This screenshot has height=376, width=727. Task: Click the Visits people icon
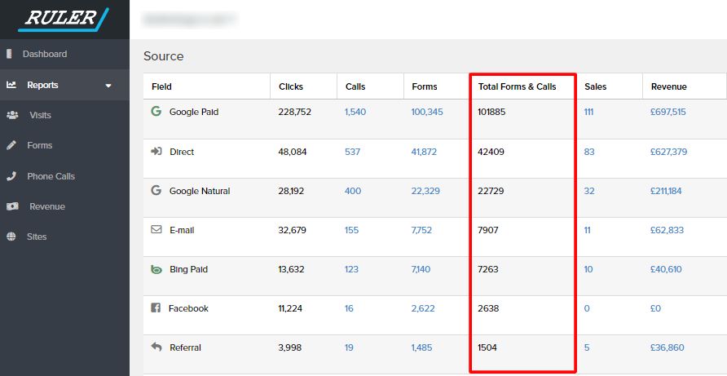coord(12,115)
